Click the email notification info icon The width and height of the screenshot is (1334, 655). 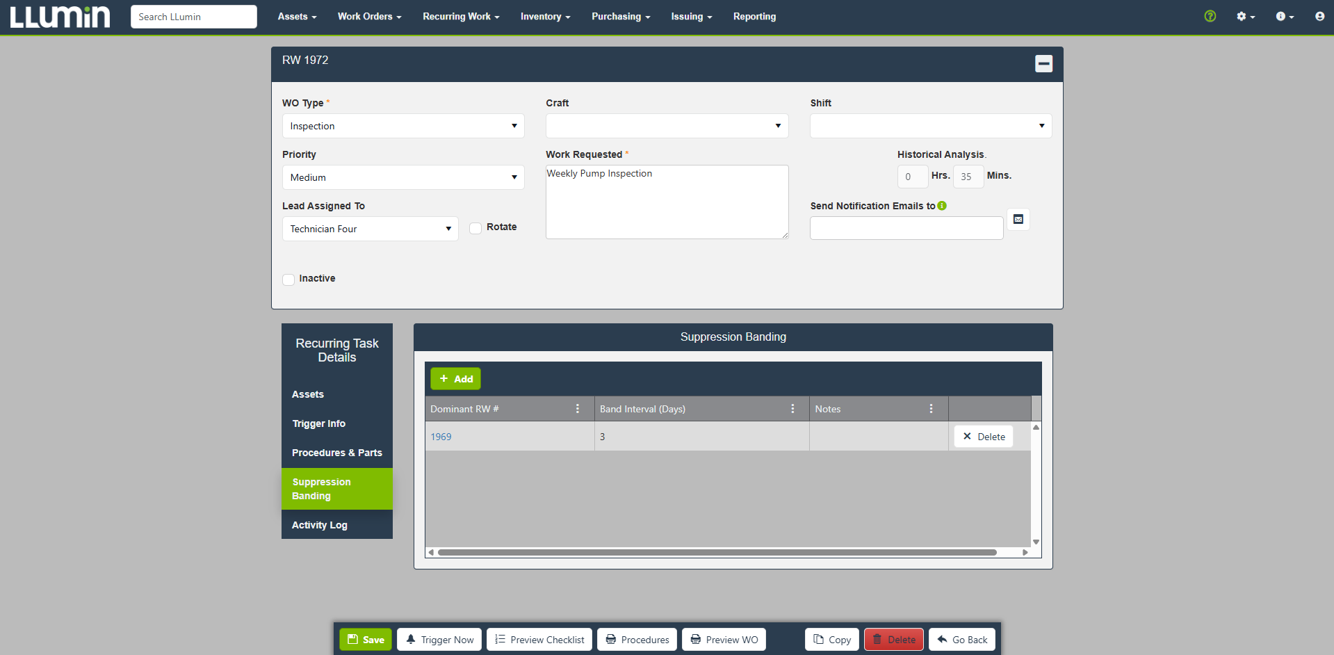[942, 206]
